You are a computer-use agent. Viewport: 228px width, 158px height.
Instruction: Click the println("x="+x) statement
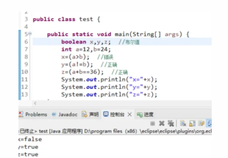(109, 80)
